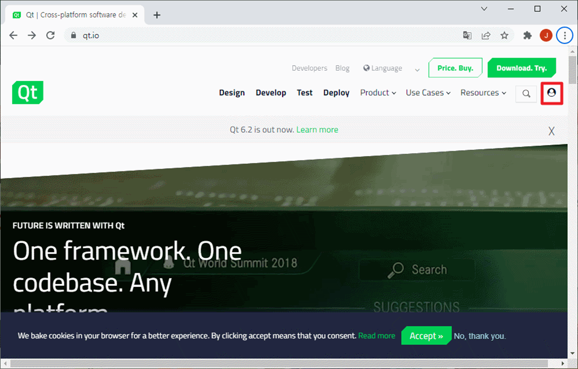Expand the Language dropdown arrow
This screenshot has height=369, width=578.
[417, 70]
